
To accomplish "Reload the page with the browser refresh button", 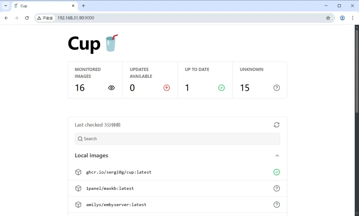I will (27, 18).
